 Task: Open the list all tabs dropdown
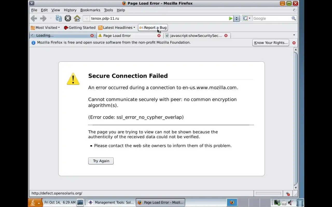[294, 35]
